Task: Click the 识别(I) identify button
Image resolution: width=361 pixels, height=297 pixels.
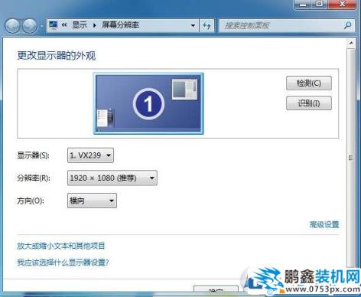Action: [x=309, y=103]
